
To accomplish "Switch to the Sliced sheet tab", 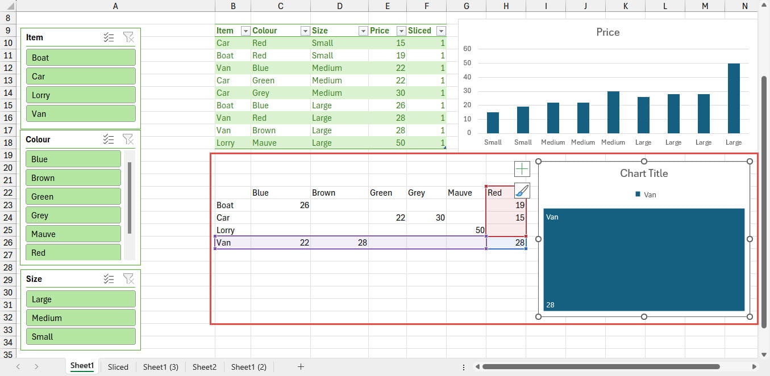I will [118, 367].
